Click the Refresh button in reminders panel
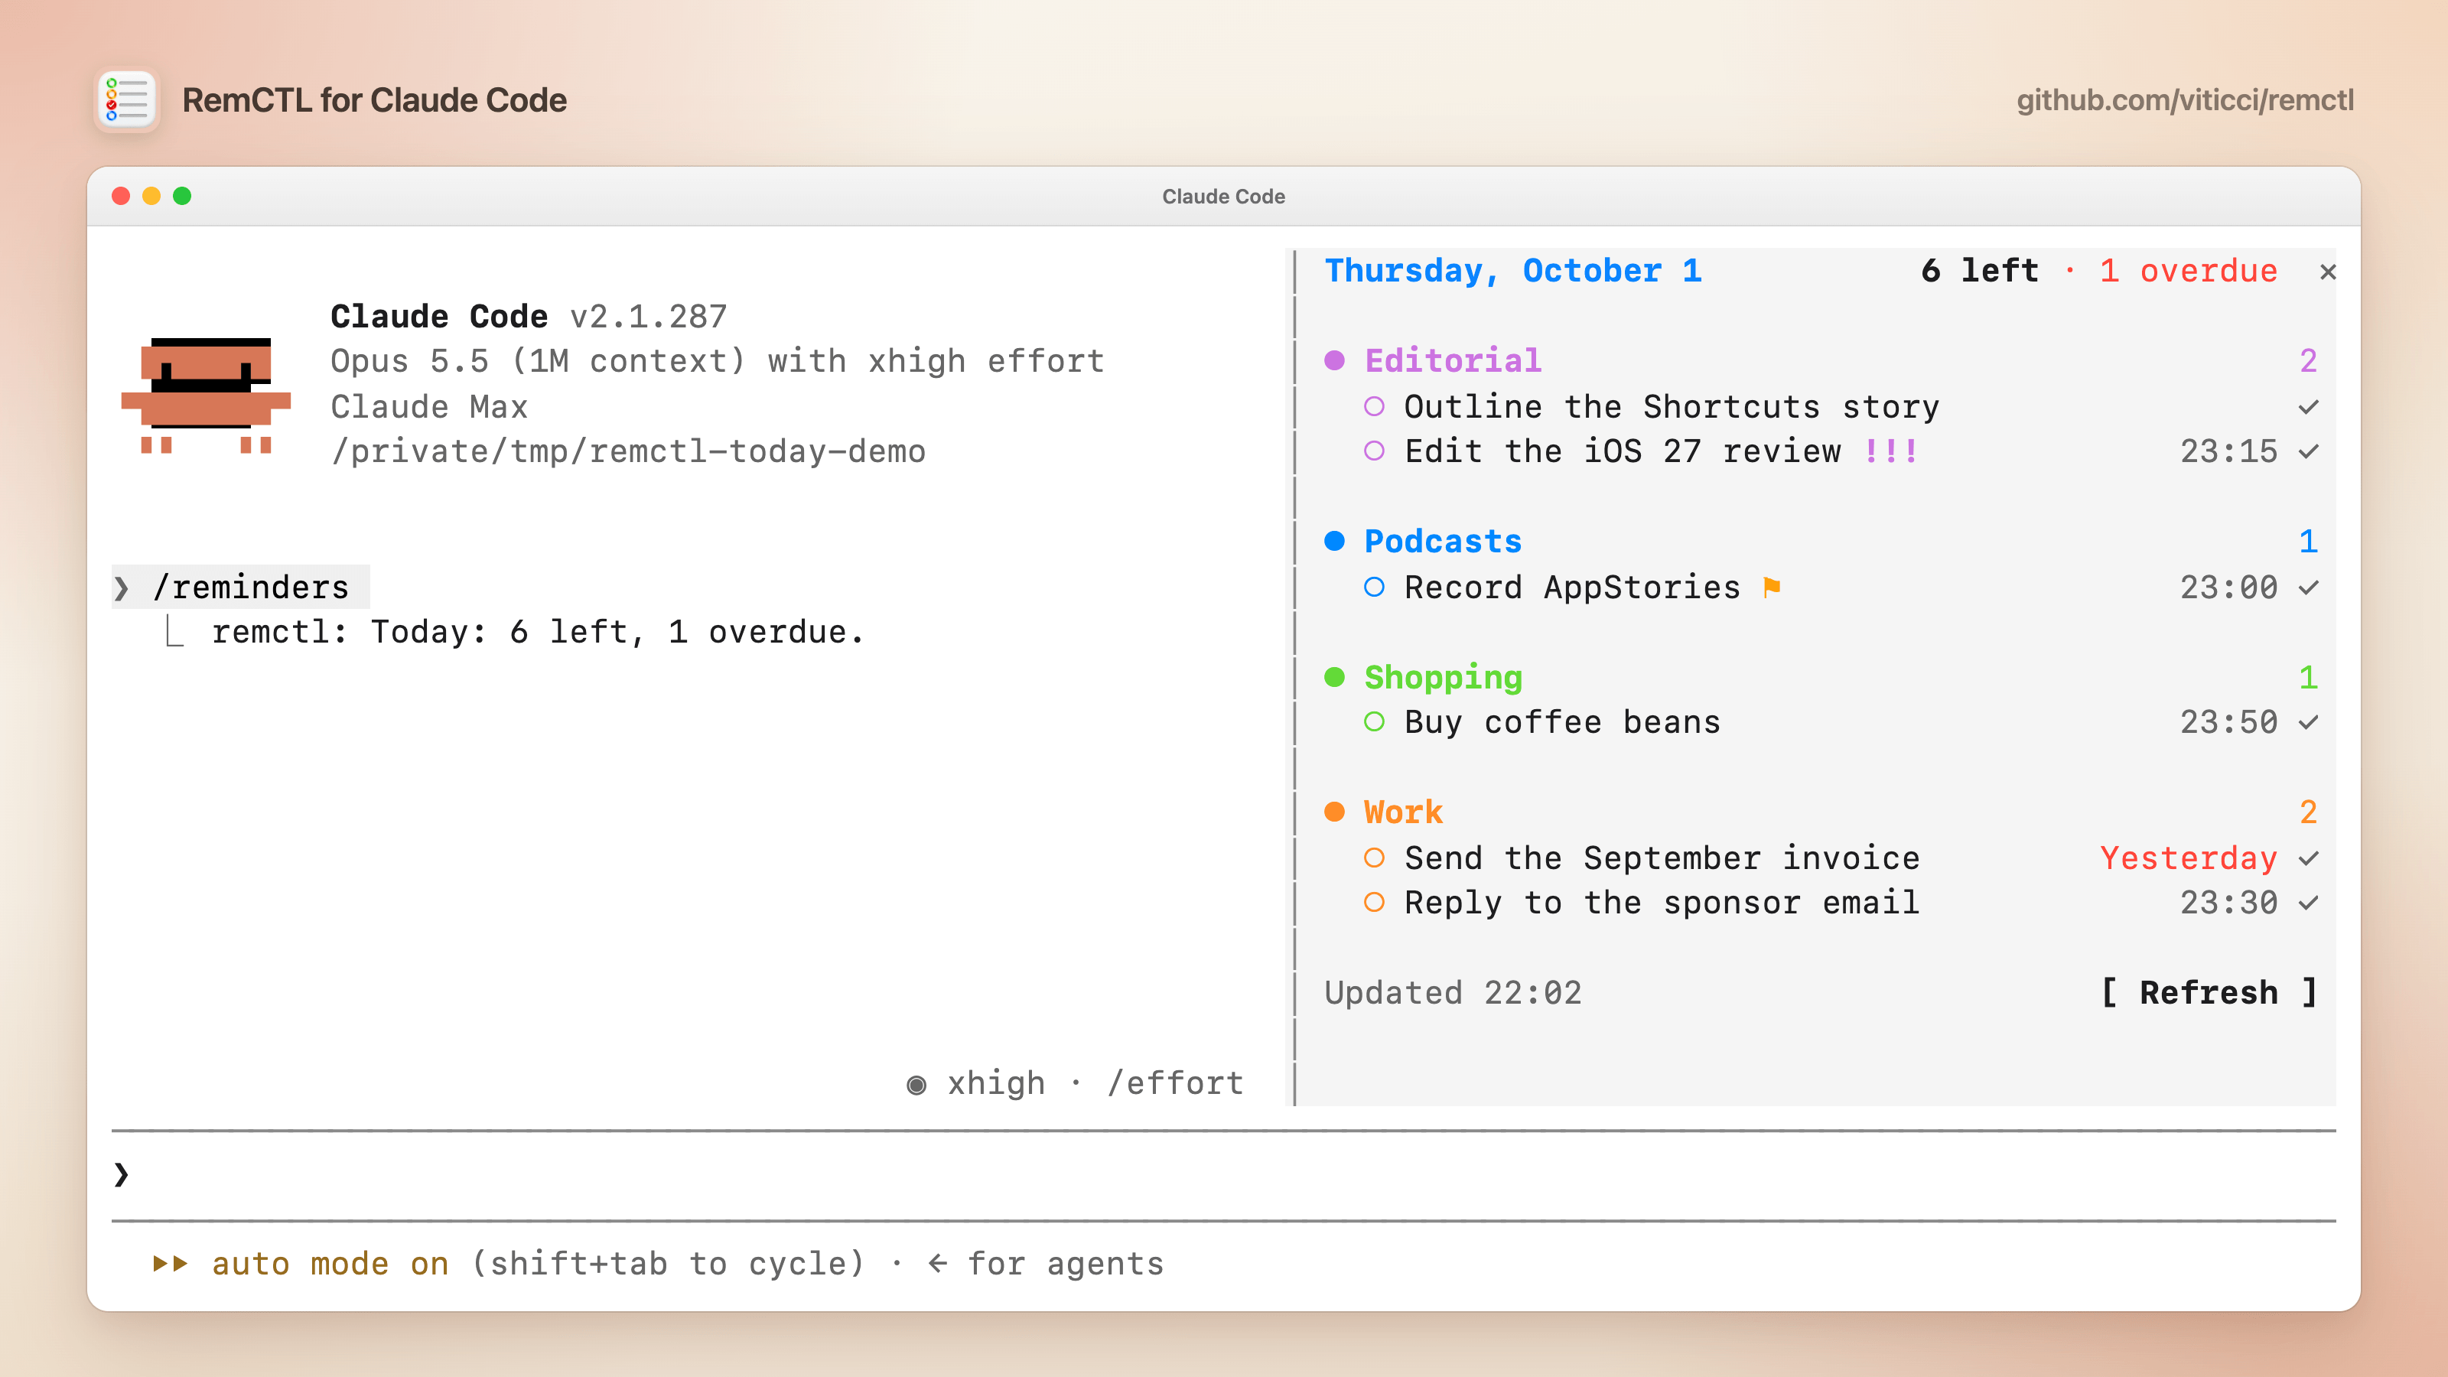The height and width of the screenshot is (1377, 2448). [x=2209, y=992]
